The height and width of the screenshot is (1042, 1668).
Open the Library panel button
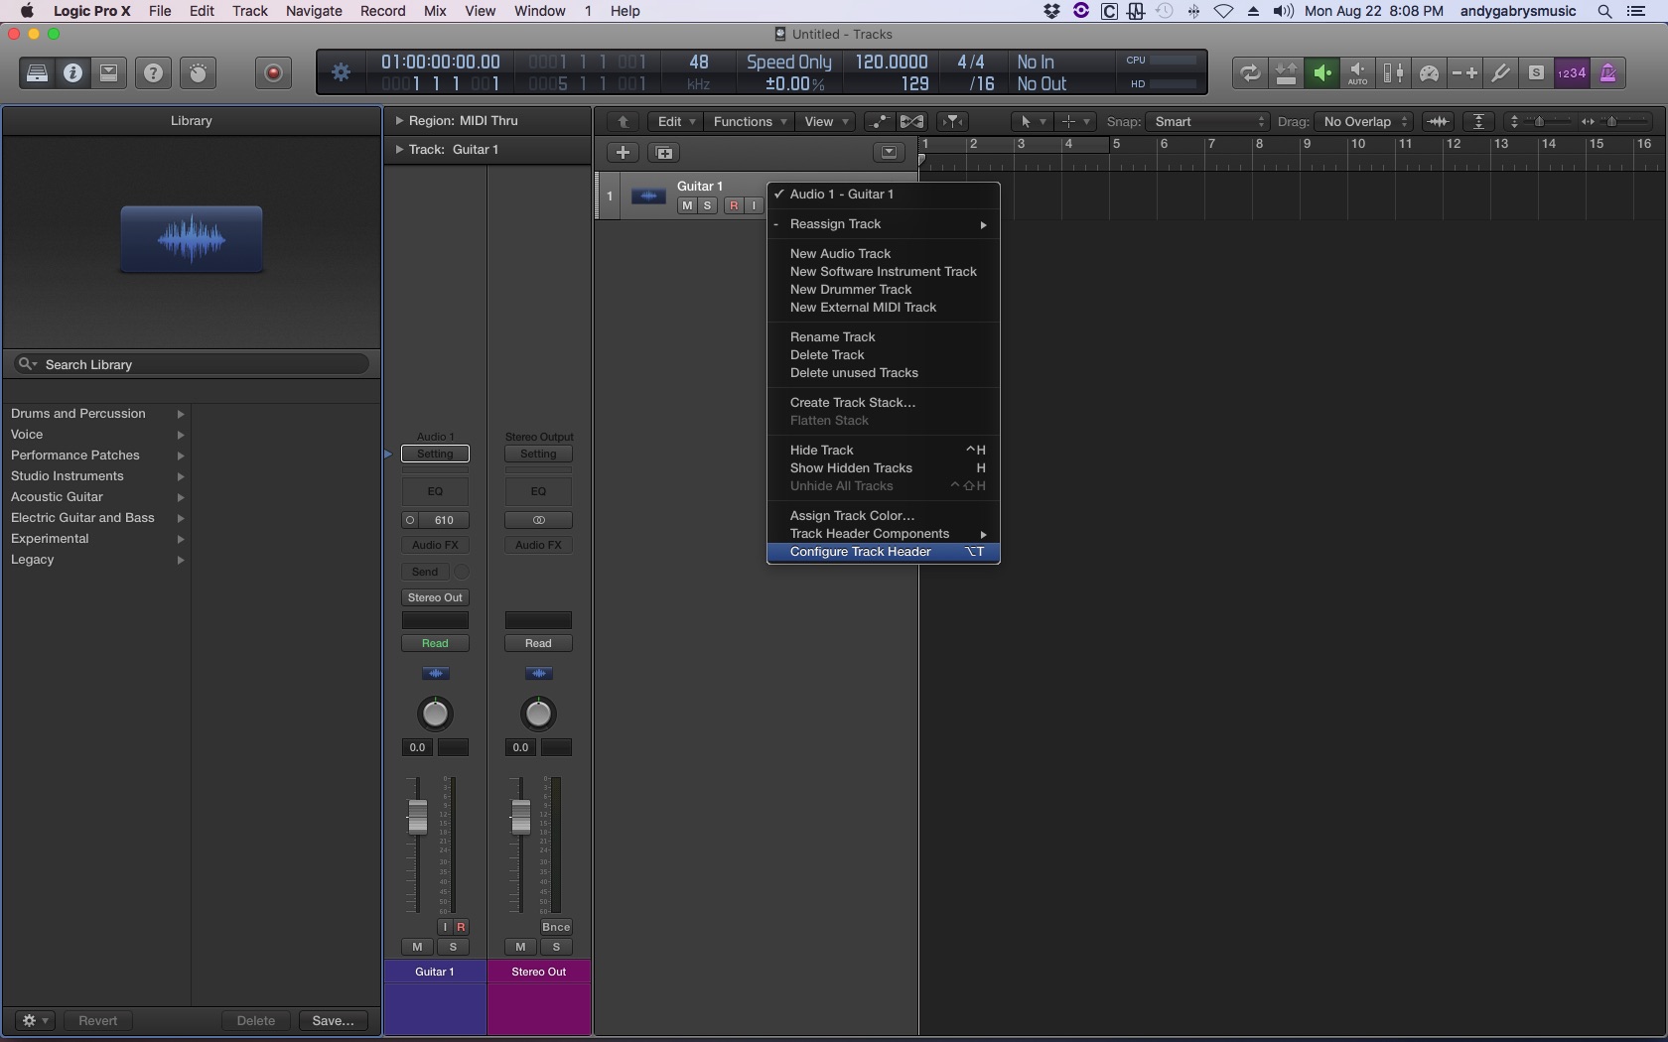(37, 72)
